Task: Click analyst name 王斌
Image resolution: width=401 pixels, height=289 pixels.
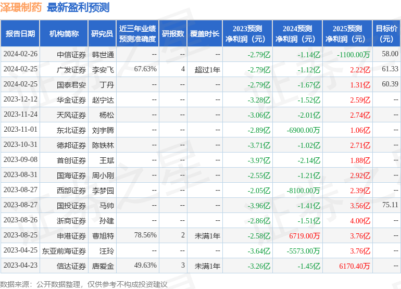Action: (107, 160)
